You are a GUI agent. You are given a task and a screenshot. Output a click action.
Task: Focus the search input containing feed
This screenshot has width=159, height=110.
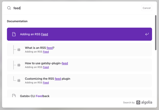(x=77, y=8)
